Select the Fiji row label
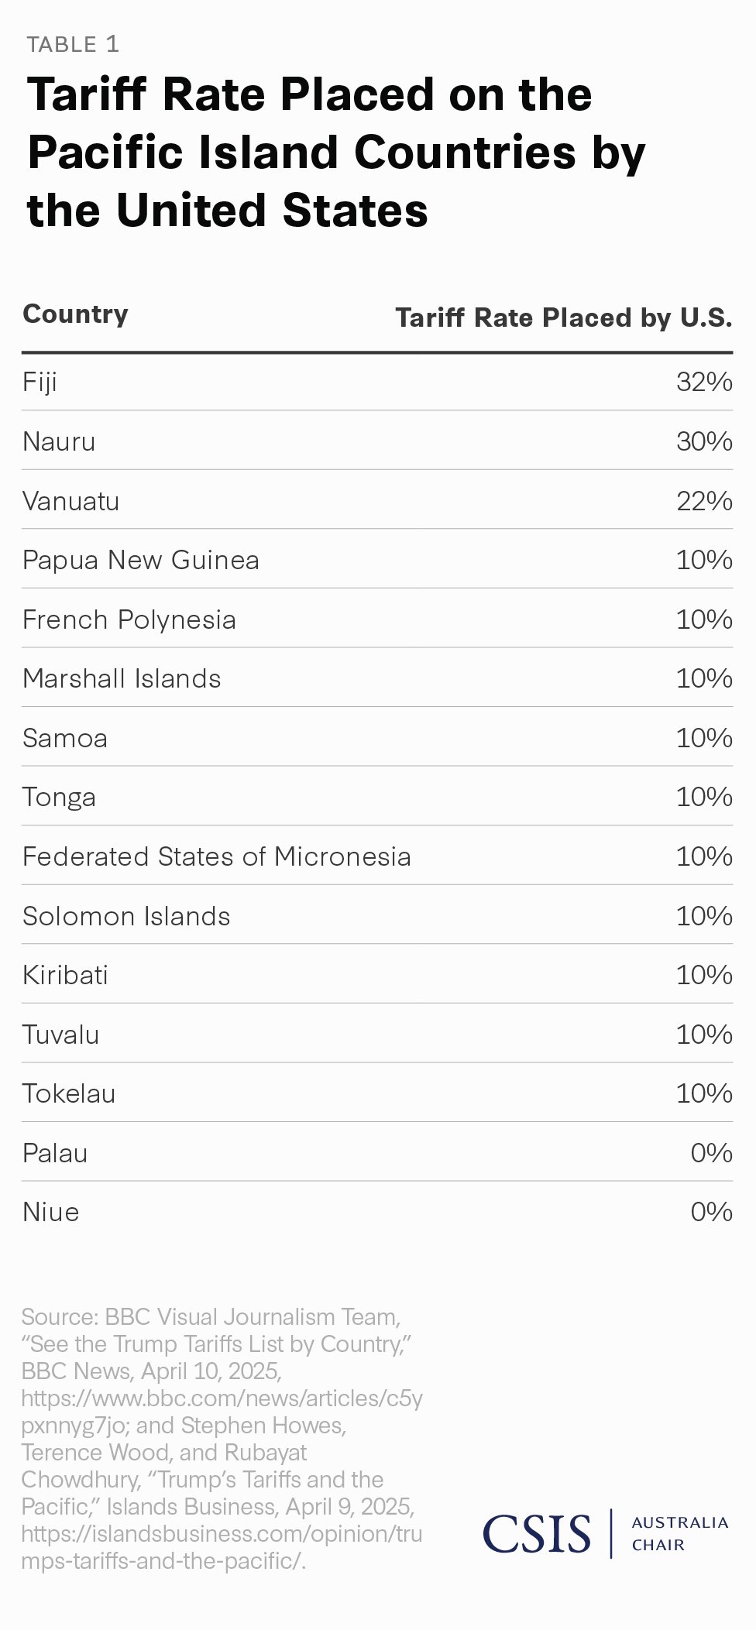Screen dimensions: 756x1630 40,382
